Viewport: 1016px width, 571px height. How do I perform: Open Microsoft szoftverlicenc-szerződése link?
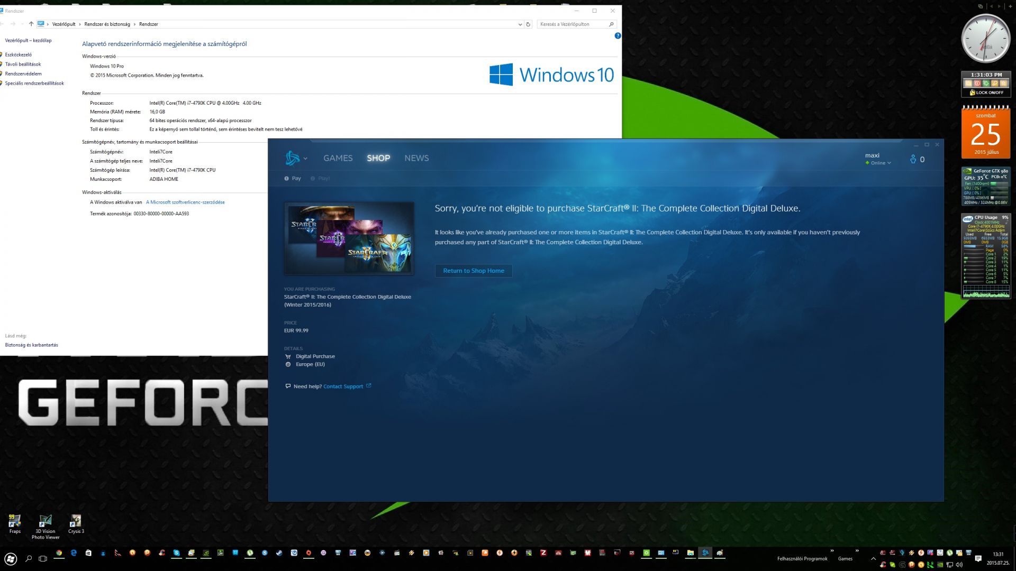coord(185,202)
